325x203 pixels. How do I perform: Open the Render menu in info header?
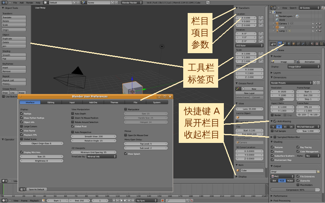30,3
